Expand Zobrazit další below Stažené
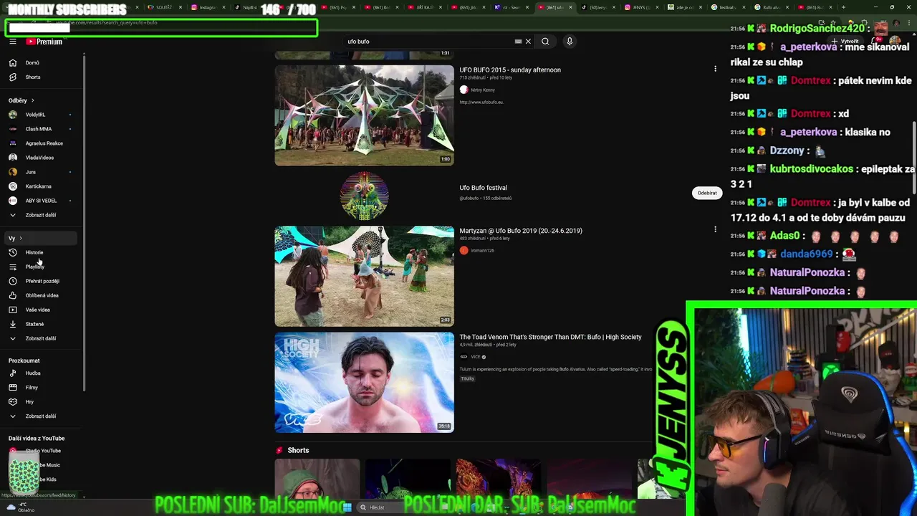 click(x=40, y=338)
